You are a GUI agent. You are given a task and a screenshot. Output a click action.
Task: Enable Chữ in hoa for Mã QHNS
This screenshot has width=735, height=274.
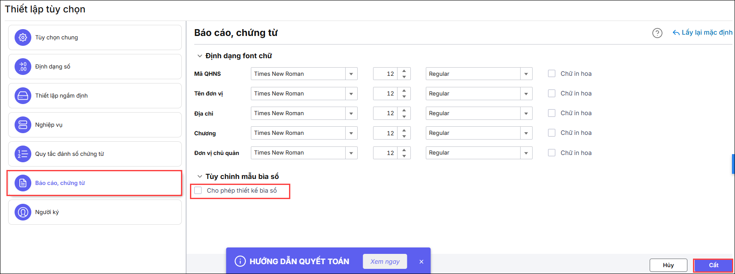click(x=551, y=74)
